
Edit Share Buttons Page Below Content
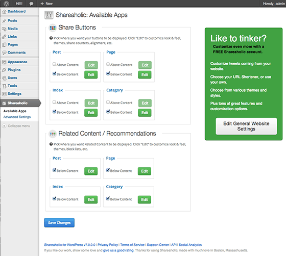click(145, 74)
